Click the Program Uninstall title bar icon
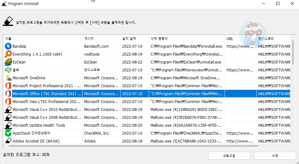The width and height of the screenshot is (299, 164). [x=4, y=3]
